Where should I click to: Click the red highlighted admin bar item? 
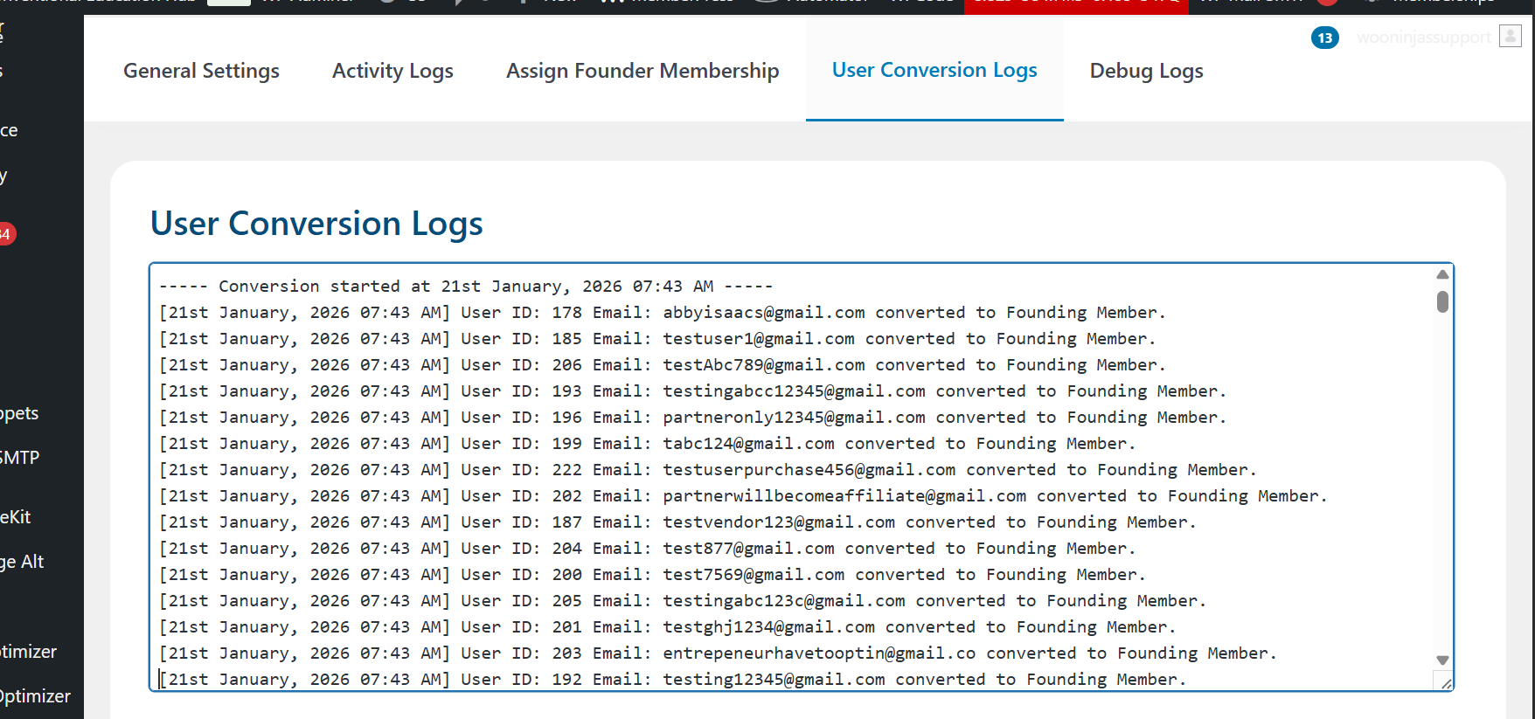[1075, 4]
